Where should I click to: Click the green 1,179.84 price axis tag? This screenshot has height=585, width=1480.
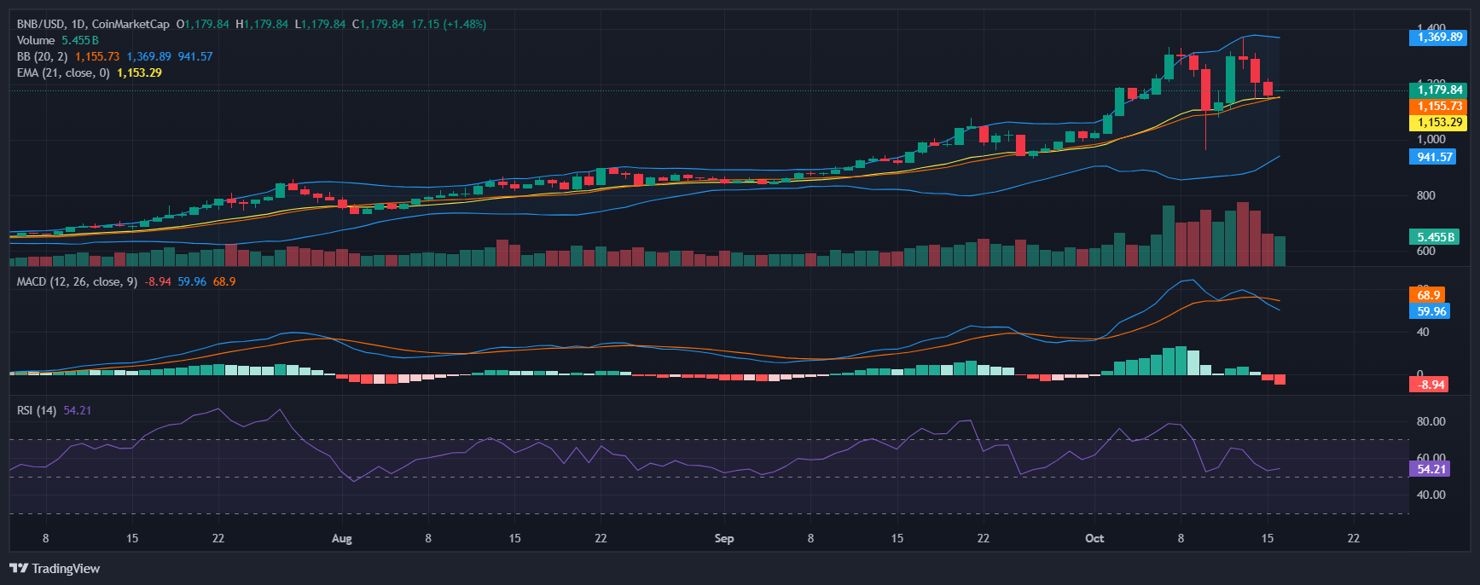coord(1439,90)
